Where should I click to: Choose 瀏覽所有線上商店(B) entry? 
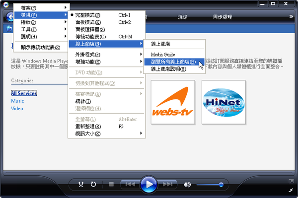[174, 62]
